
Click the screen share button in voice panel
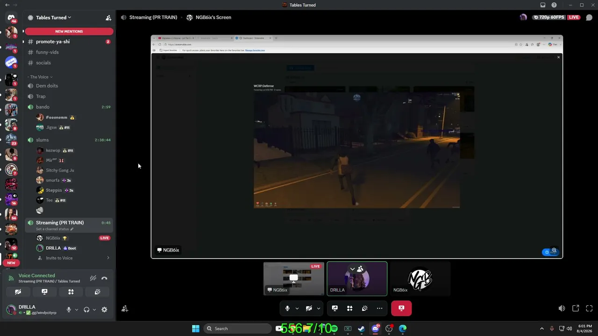(x=44, y=292)
